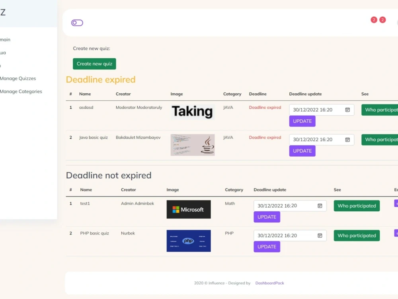Click the Taking image for the asdasd quiz

(x=192, y=112)
